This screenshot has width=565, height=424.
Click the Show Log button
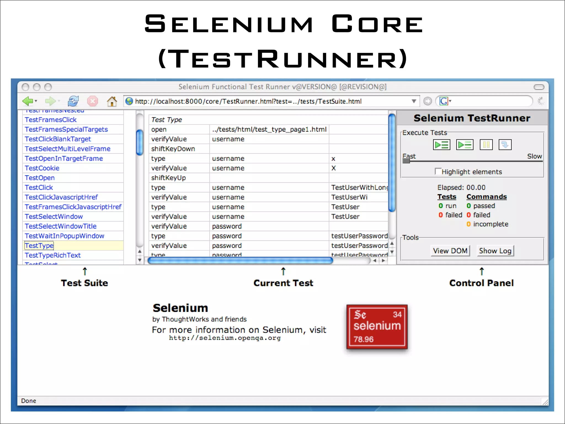click(x=495, y=251)
